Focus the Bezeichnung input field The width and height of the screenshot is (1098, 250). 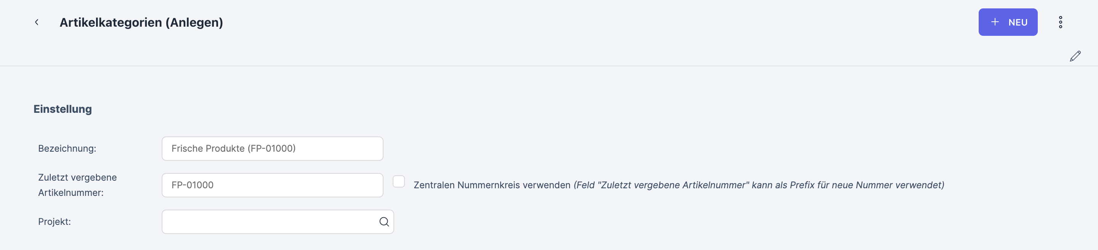272,149
